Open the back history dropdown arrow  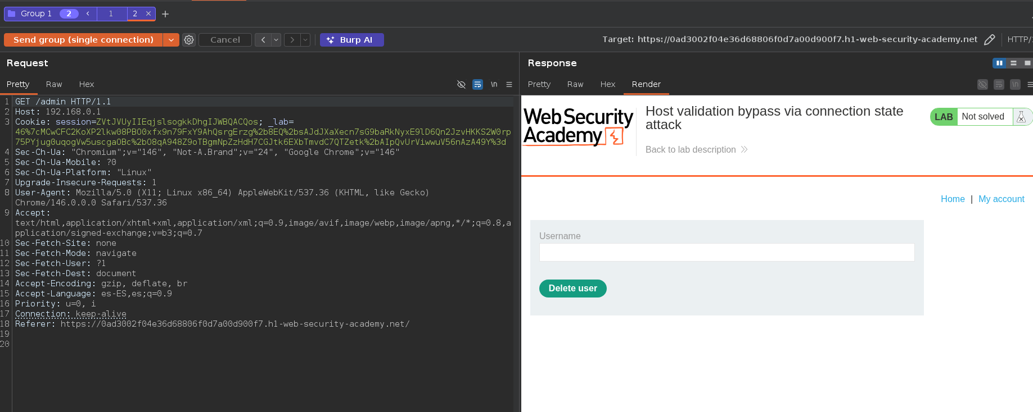click(276, 40)
